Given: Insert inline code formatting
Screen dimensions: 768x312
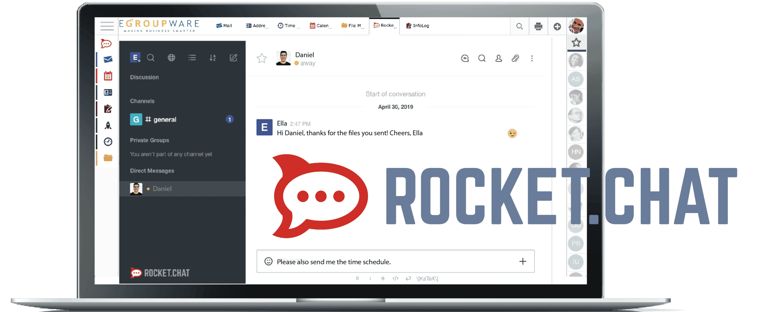Looking at the screenshot, I should tap(395, 278).
